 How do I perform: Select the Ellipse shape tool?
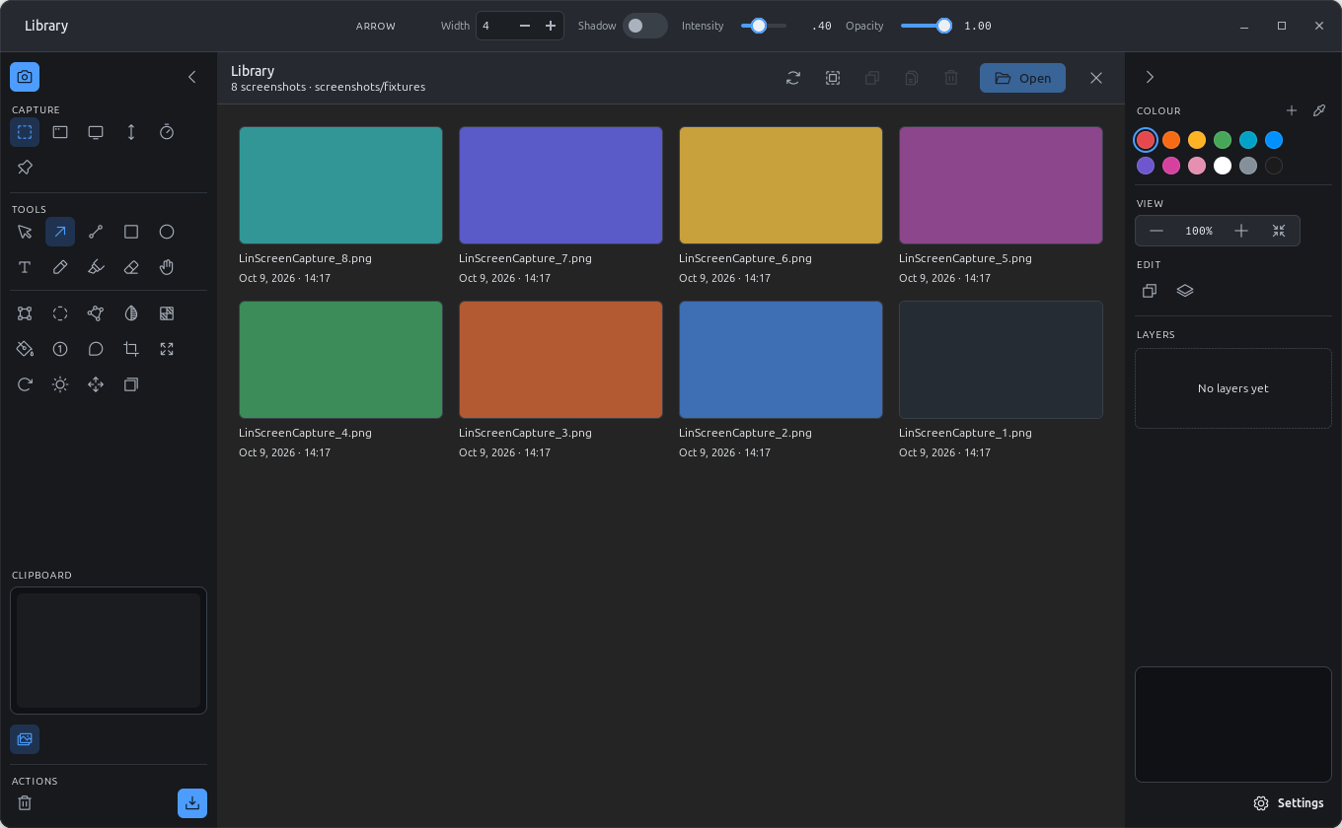pos(167,232)
